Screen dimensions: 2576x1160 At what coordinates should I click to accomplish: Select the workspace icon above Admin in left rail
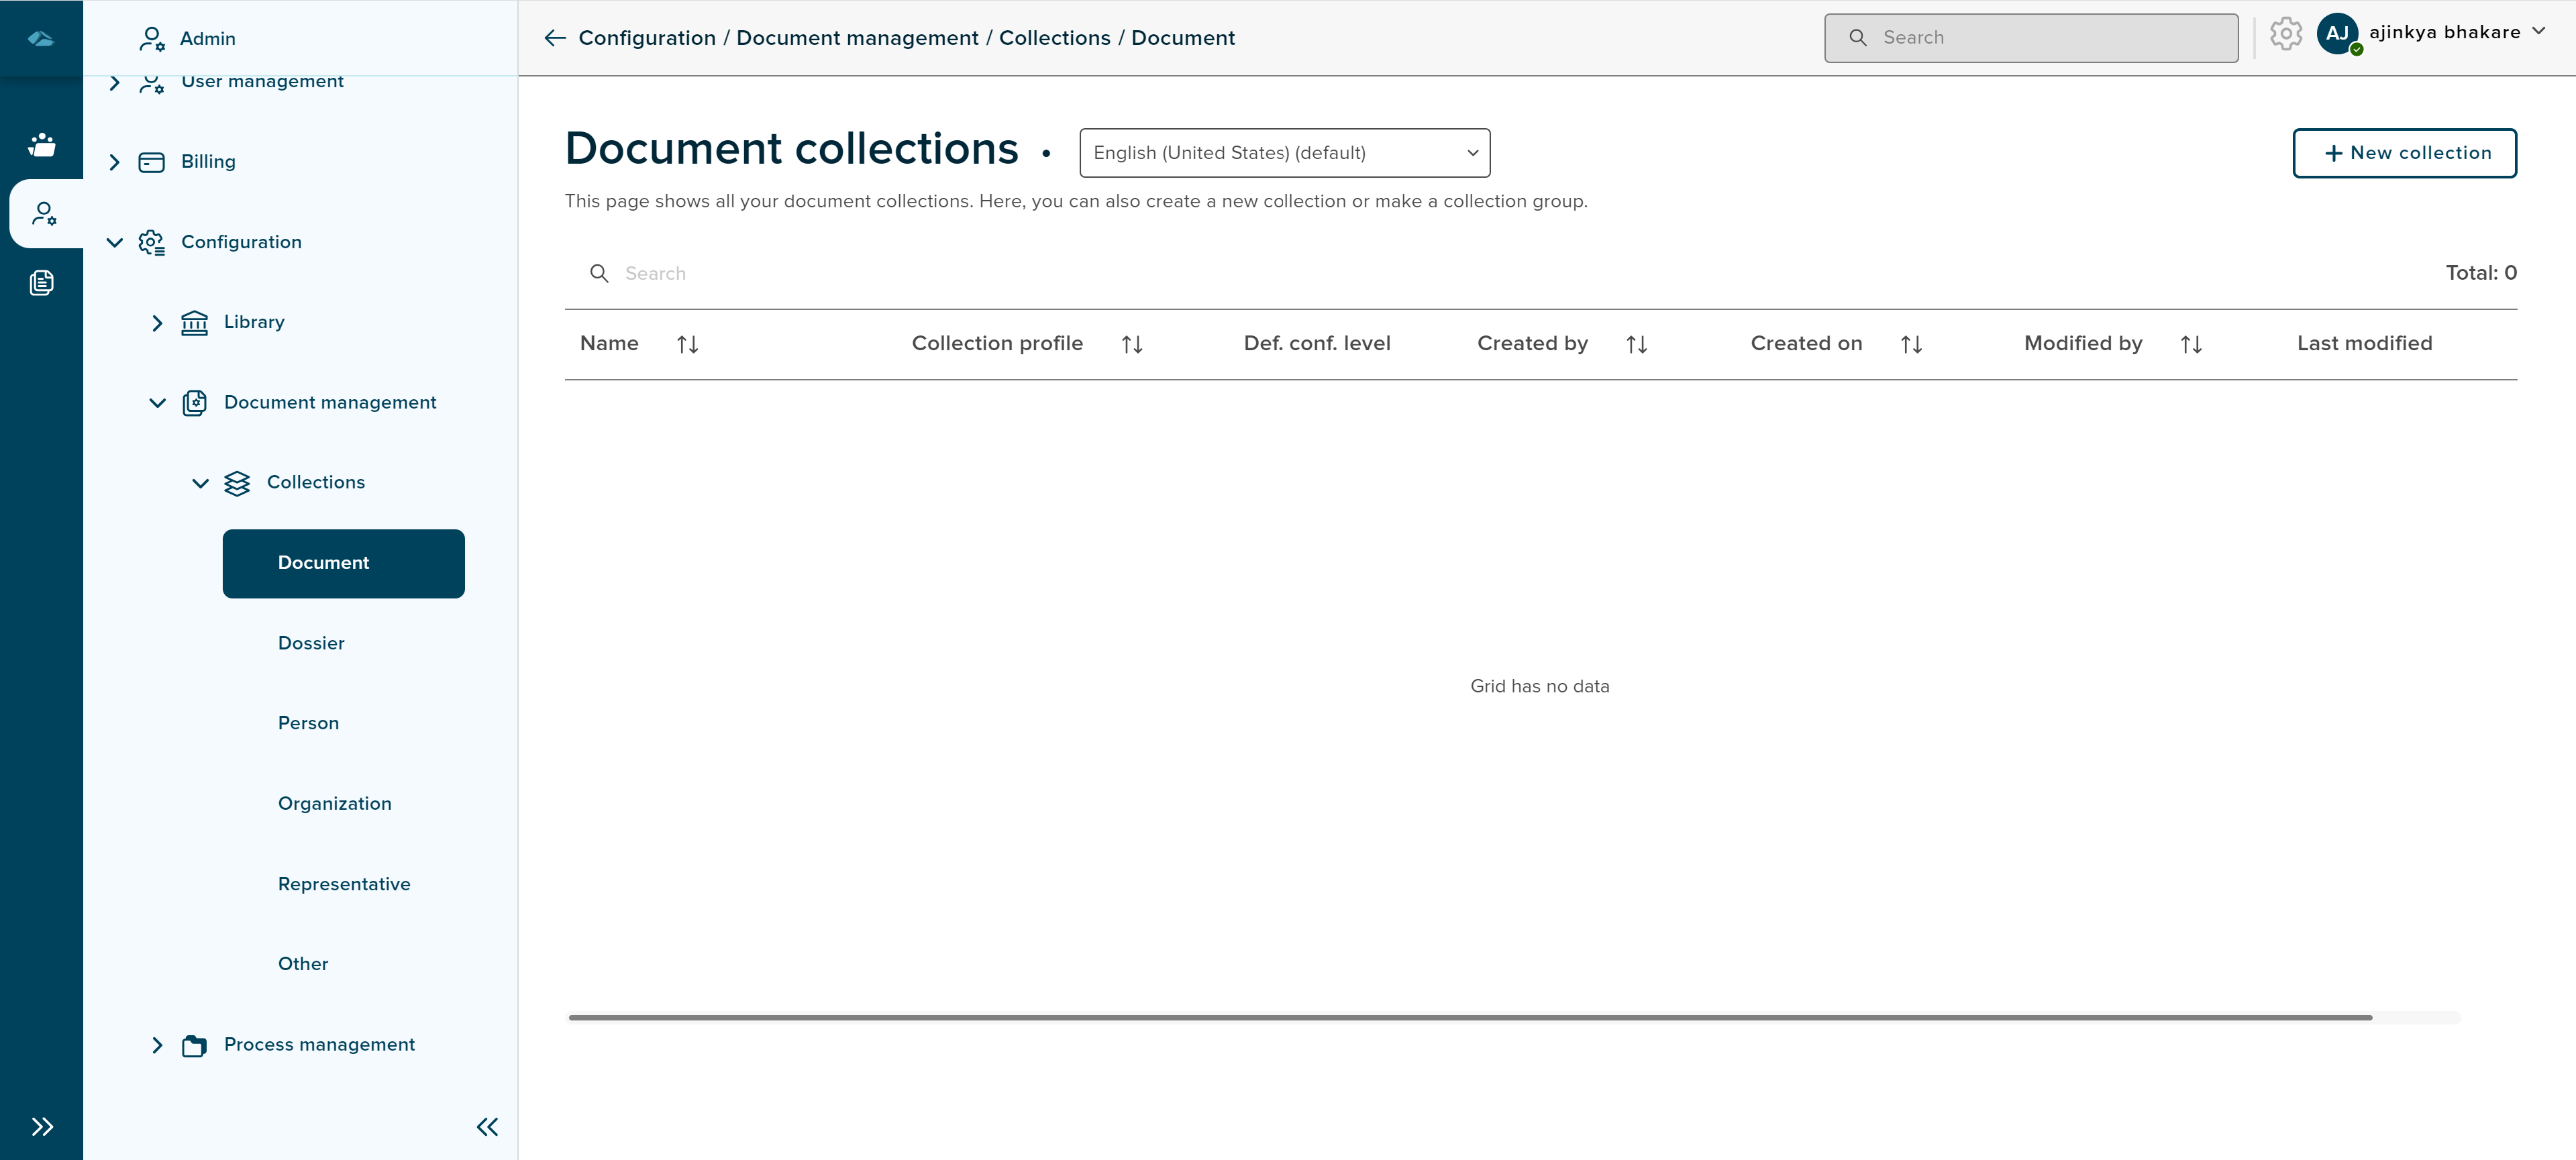[x=42, y=144]
